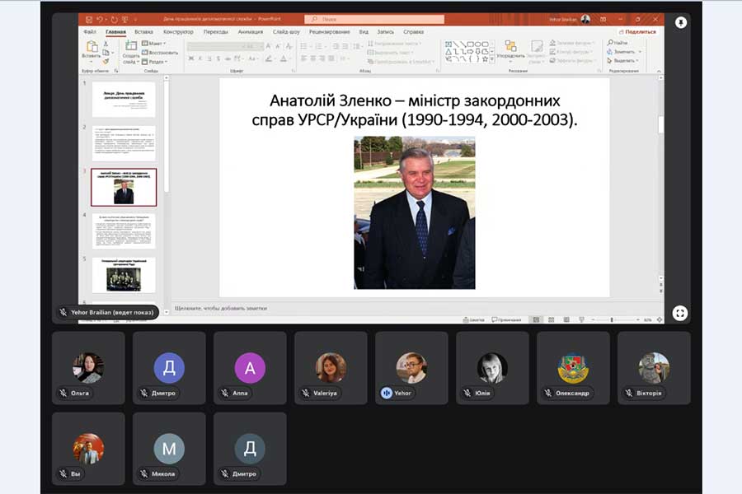Select the fifth slide thumbnail
The width and height of the screenshot is (742, 494).
[x=123, y=274]
